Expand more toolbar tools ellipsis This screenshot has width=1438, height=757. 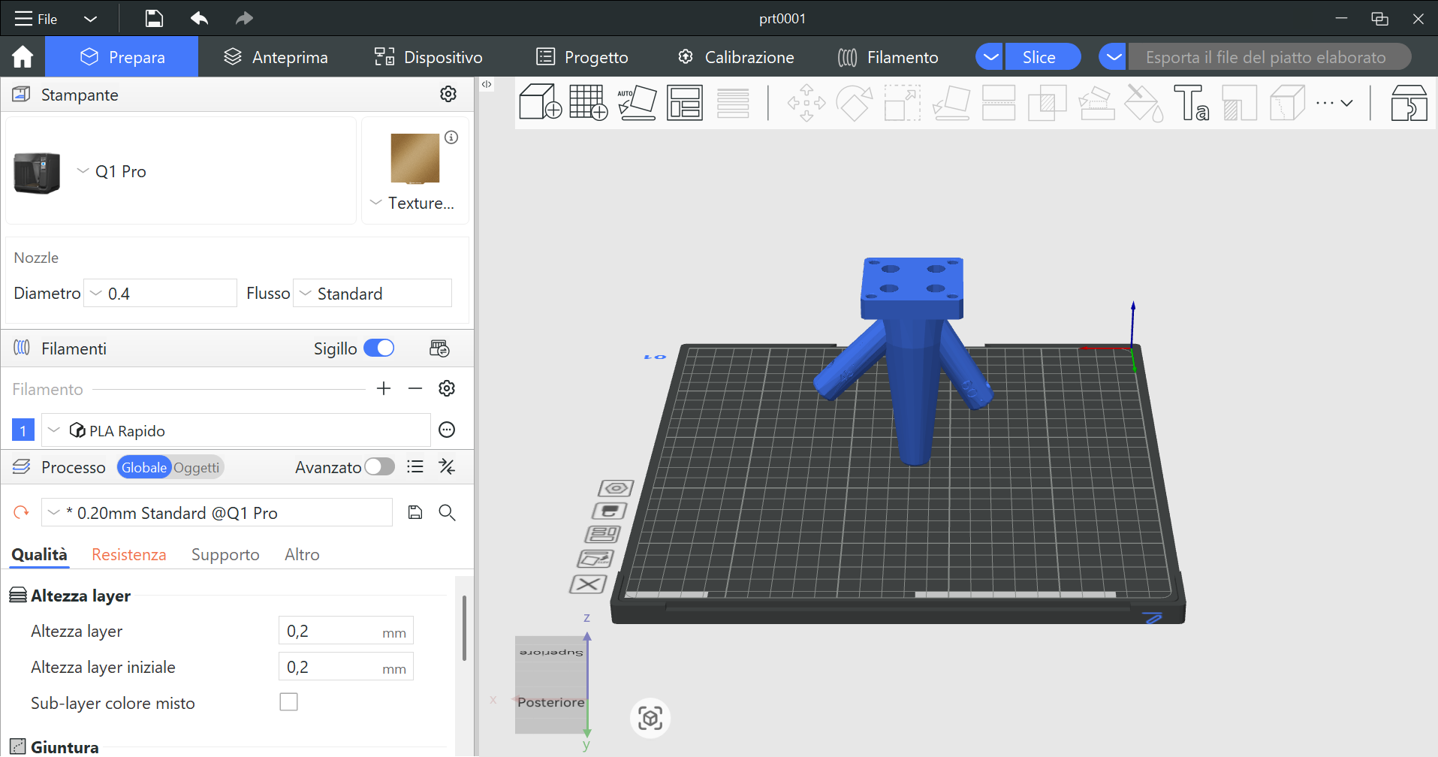point(1334,103)
